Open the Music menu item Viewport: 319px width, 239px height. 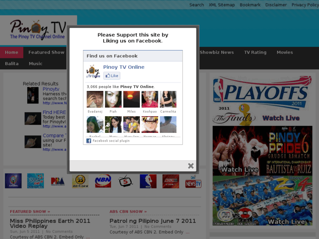tap(36, 64)
